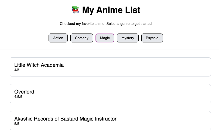219x140 pixels.
Task: Choose the Comedy genre button
Action: pyautogui.click(x=82, y=38)
